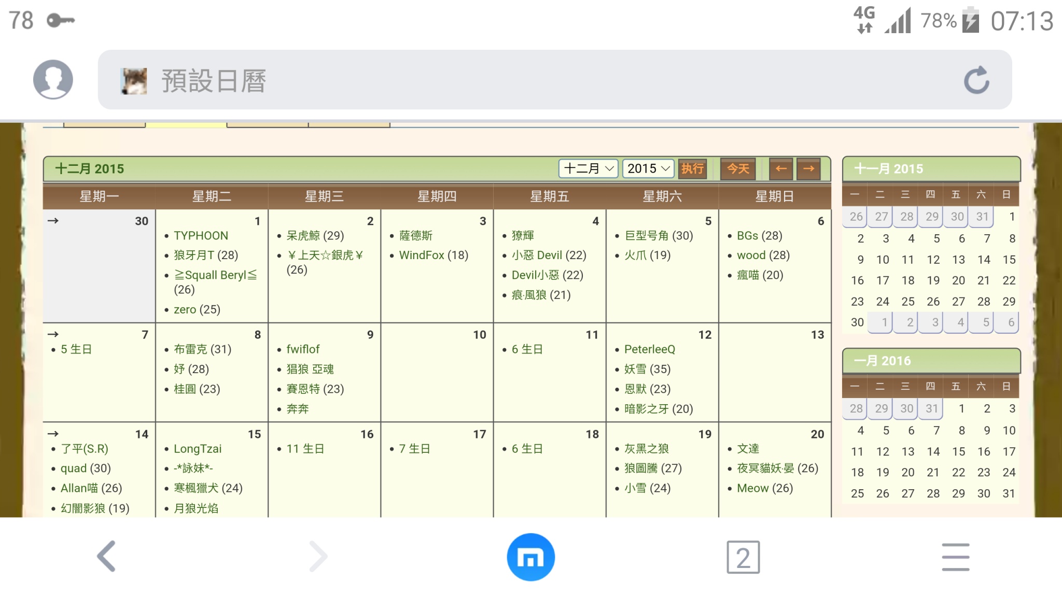Screen dimensions: 1062x597
Task: Open the tab switcher showing 2
Action: [743, 557]
